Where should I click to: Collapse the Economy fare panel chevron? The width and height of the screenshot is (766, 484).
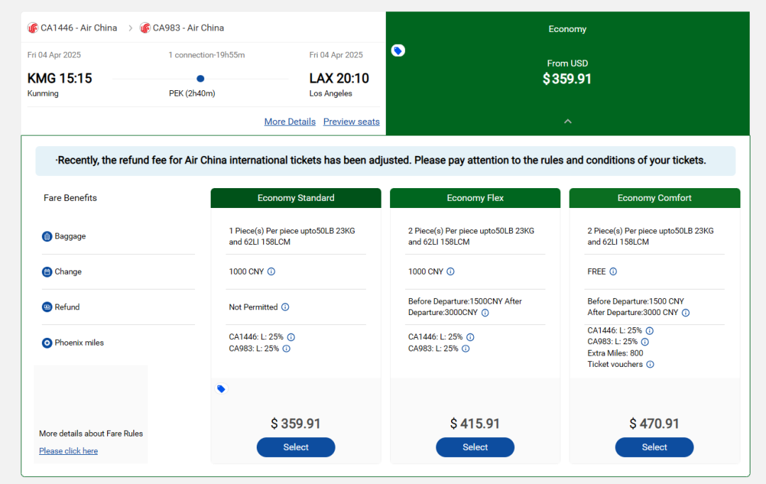tap(567, 121)
